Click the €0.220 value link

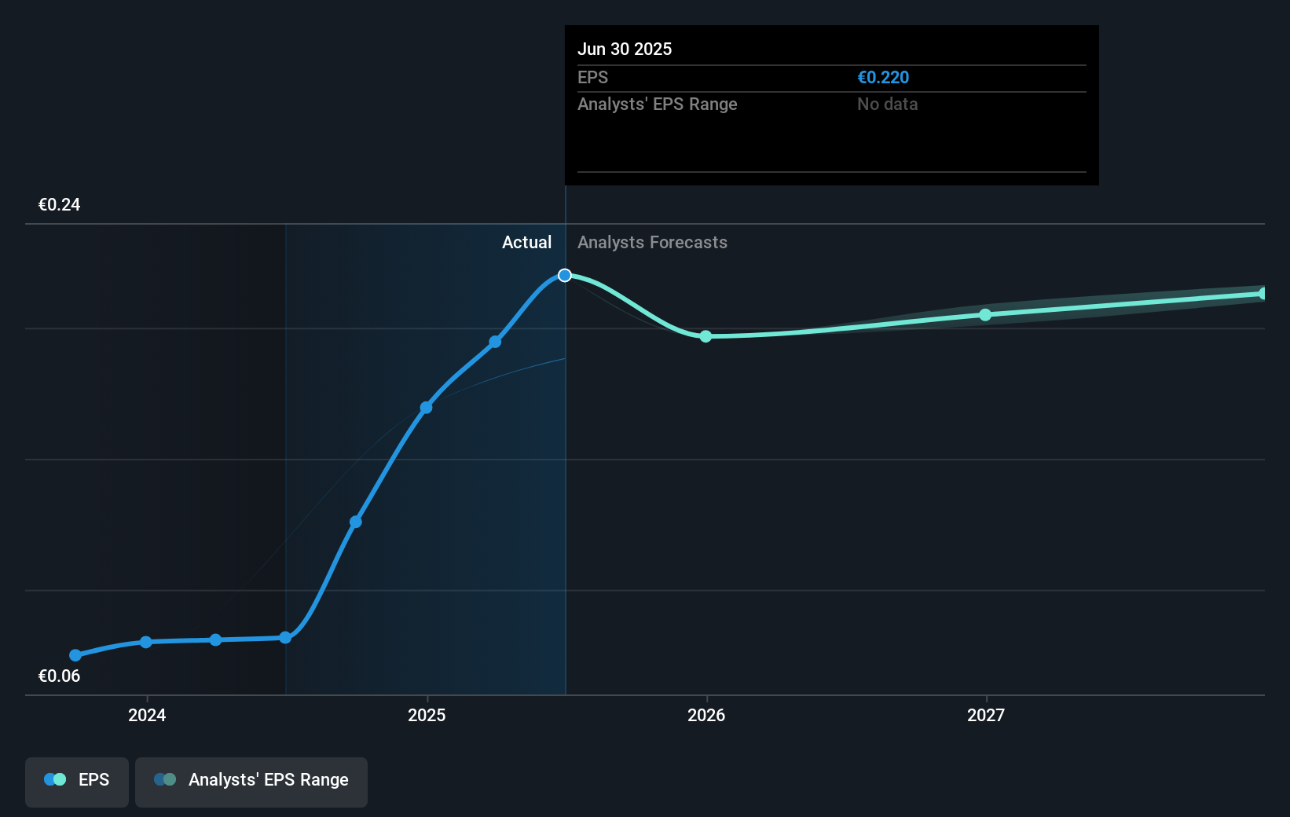pyautogui.click(x=883, y=78)
